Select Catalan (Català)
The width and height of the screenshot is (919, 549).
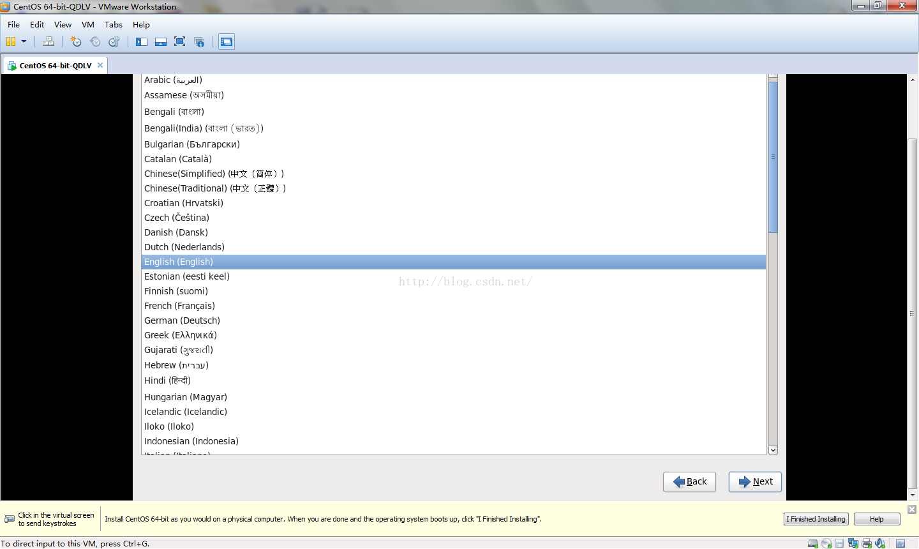coord(453,159)
